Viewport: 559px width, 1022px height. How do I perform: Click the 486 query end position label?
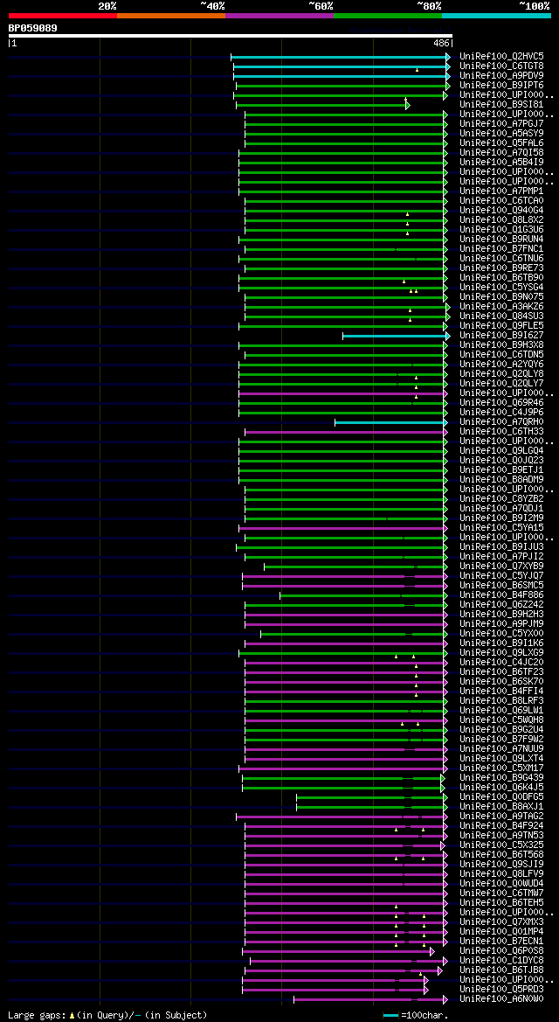[442, 43]
